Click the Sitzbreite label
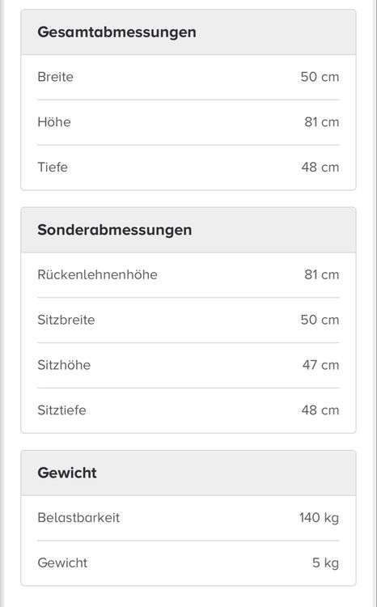377x607 pixels. (x=66, y=320)
